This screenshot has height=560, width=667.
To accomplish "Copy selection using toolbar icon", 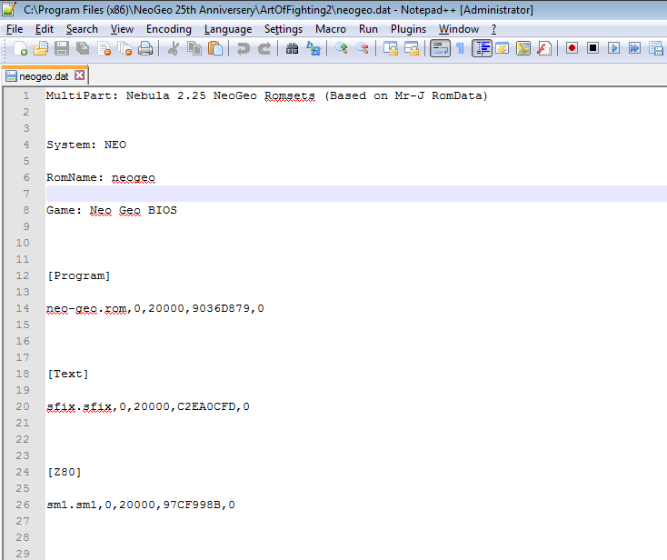I will point(194,48).
